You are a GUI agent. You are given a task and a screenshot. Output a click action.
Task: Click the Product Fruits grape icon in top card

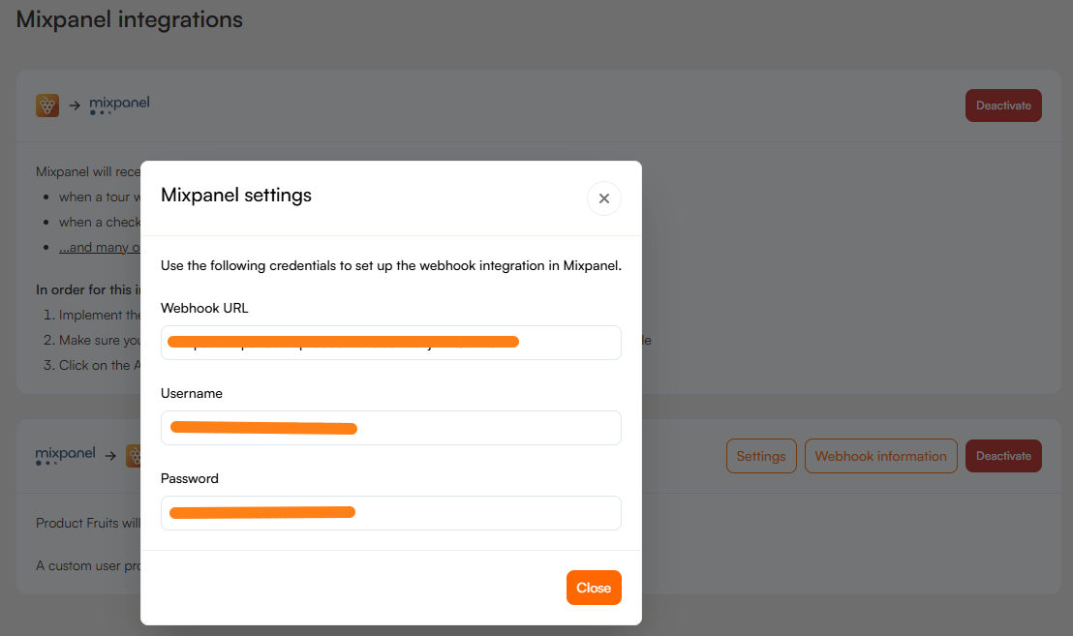pyautogui.click(x=47, y=106)
